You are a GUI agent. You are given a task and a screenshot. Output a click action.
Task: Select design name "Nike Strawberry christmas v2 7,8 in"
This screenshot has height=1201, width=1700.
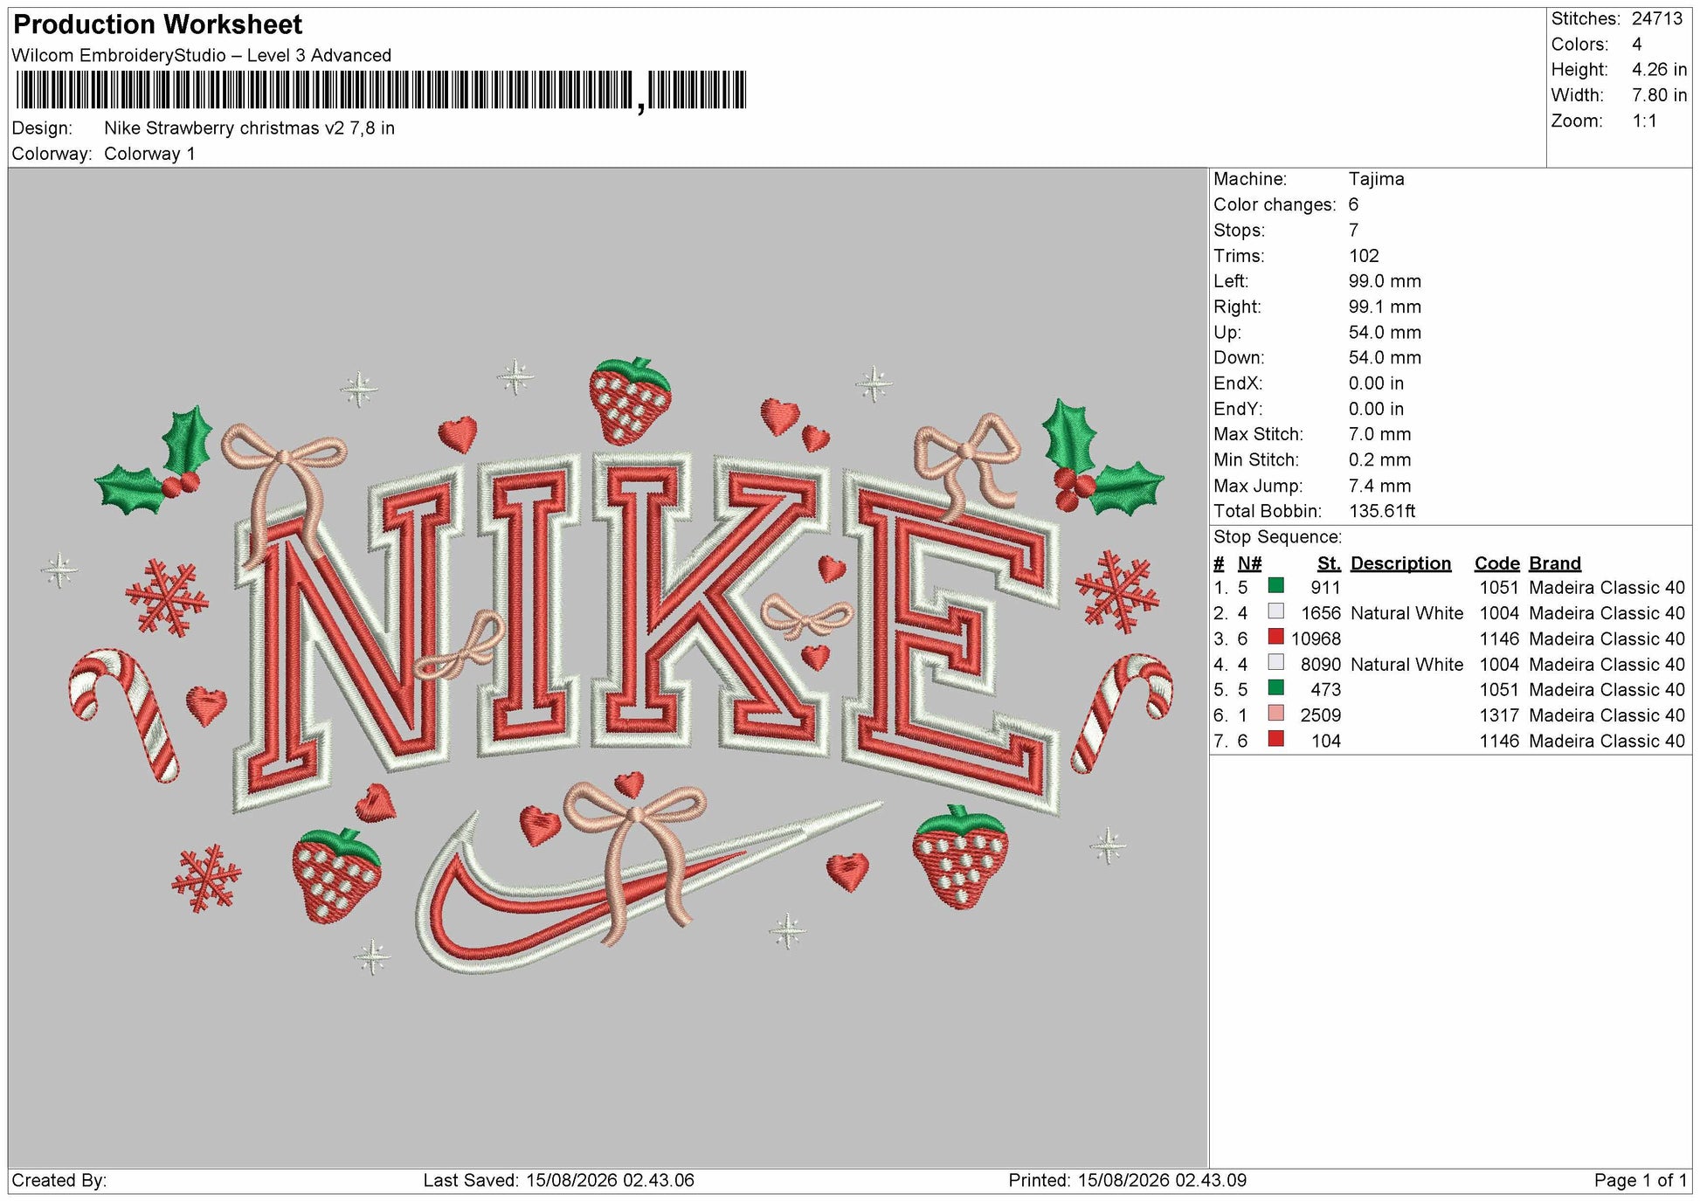(x=249, y=128)
